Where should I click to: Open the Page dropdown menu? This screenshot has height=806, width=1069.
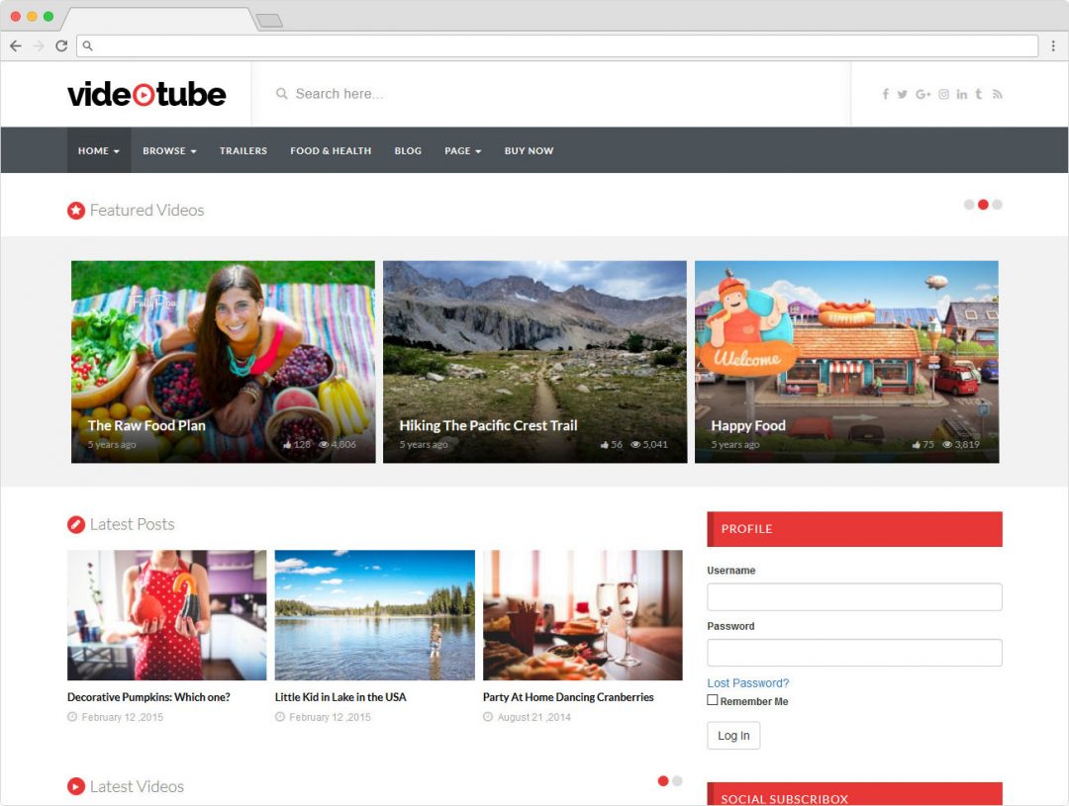click(462, 151)
